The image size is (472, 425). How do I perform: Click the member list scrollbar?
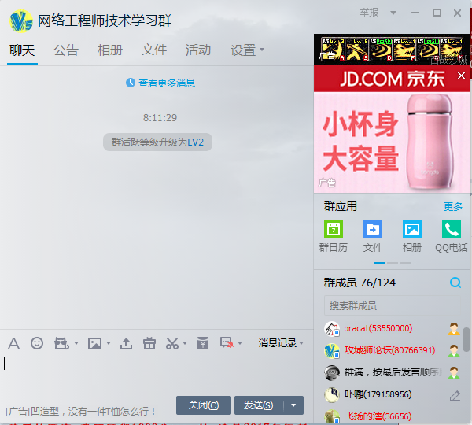[x=466, y=339]
